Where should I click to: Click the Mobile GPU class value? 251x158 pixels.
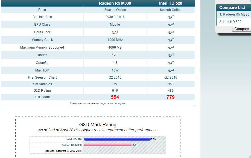(x=115, y=25)
